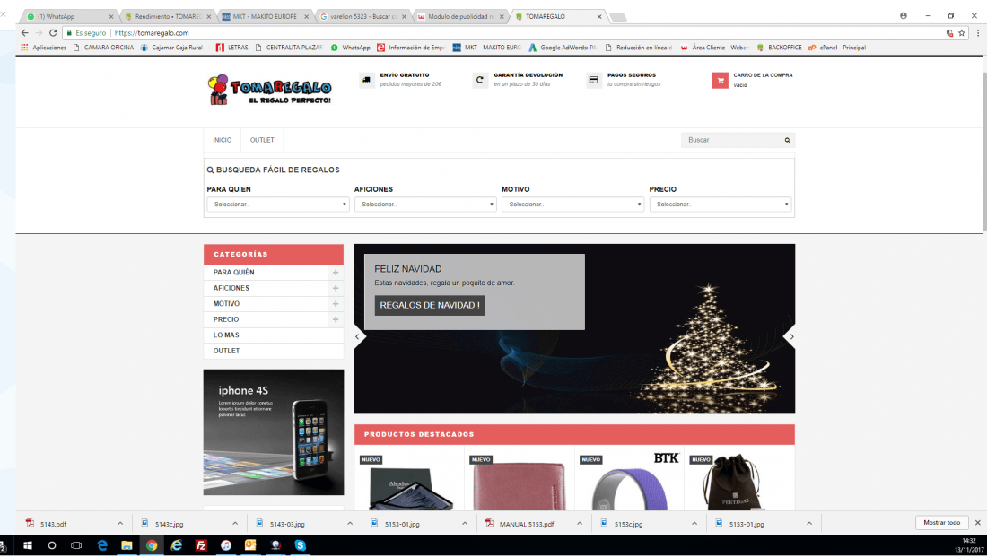Screen dimensions: 987x557
Task: Open Task View on taskbar
Action: point(76,545)
